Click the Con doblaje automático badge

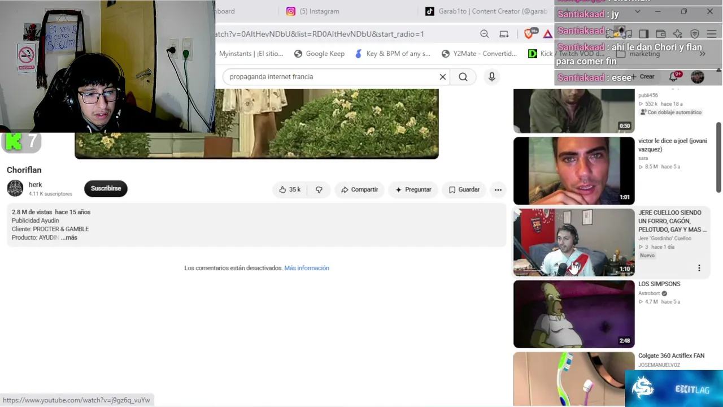(x=670, y=112)
